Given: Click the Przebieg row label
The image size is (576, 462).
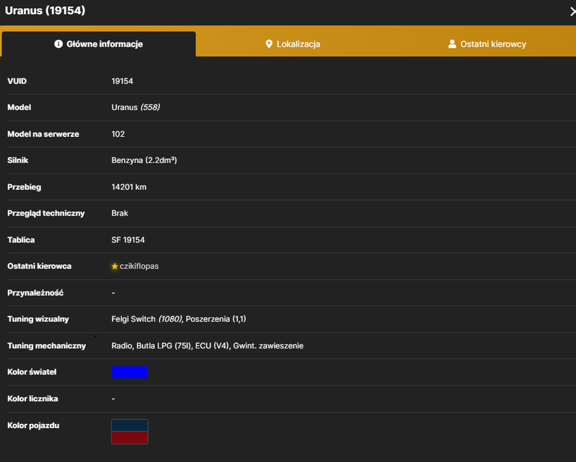Looking at the screenshot, I should 24,187.
